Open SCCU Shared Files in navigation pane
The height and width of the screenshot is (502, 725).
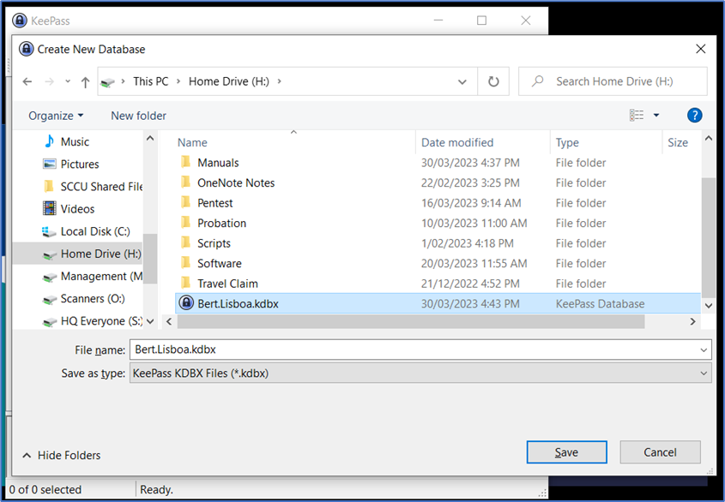93,187
